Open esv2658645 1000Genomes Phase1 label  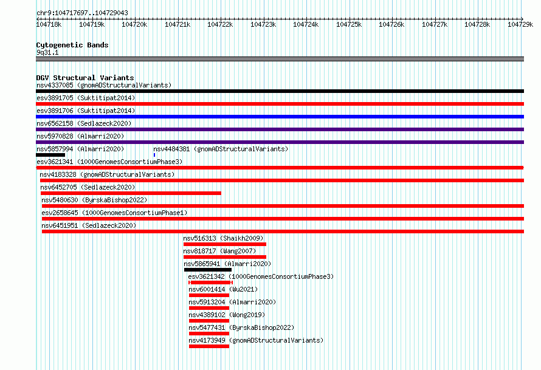[114, 213]
